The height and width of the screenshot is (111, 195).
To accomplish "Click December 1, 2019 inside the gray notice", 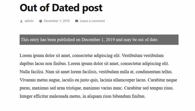I will [98, 40].
